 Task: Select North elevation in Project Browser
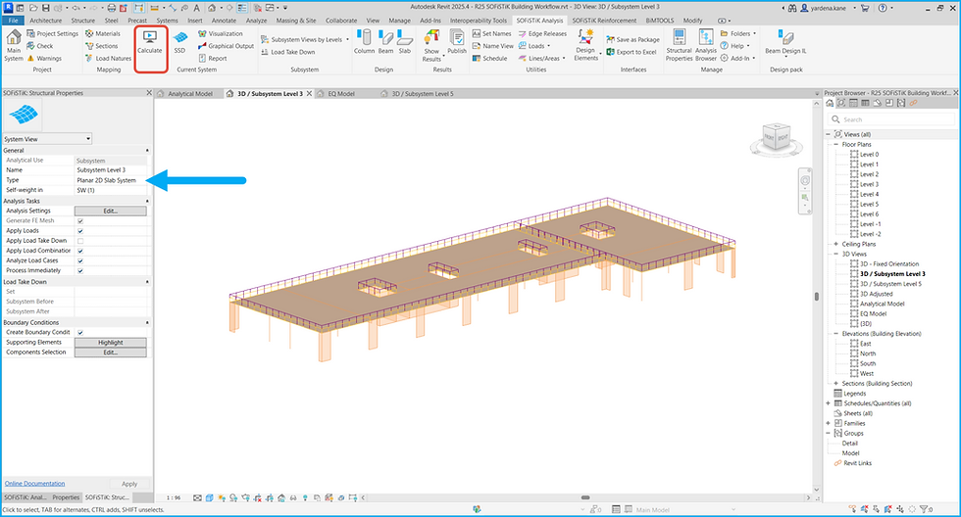868,353
